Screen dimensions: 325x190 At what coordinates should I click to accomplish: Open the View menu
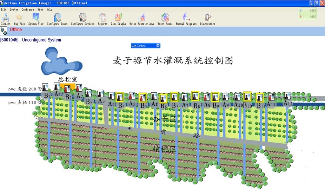(x=40, y=9)
